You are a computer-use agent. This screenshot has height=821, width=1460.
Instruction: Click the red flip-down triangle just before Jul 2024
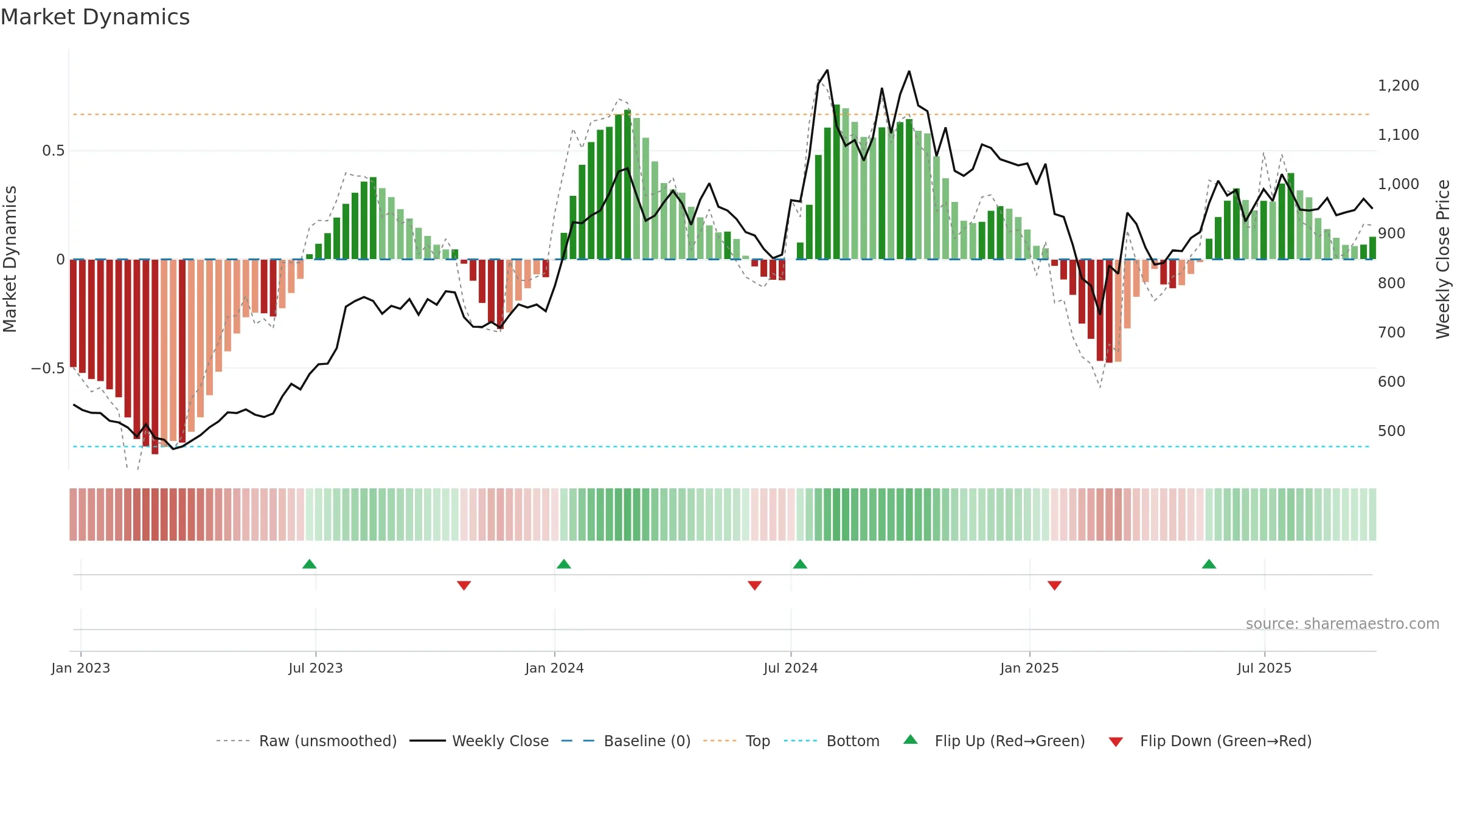tap(755, 585)
